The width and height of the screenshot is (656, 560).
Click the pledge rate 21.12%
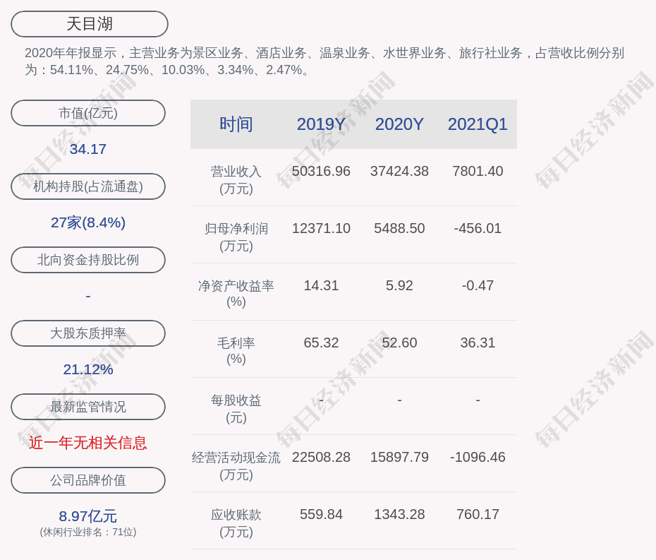click(x=88, y=369)
